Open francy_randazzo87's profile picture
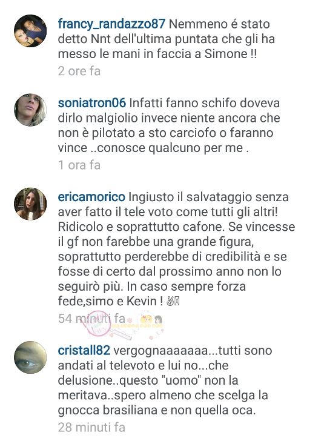This screenshot has width=327, height=441. [30, 31]
